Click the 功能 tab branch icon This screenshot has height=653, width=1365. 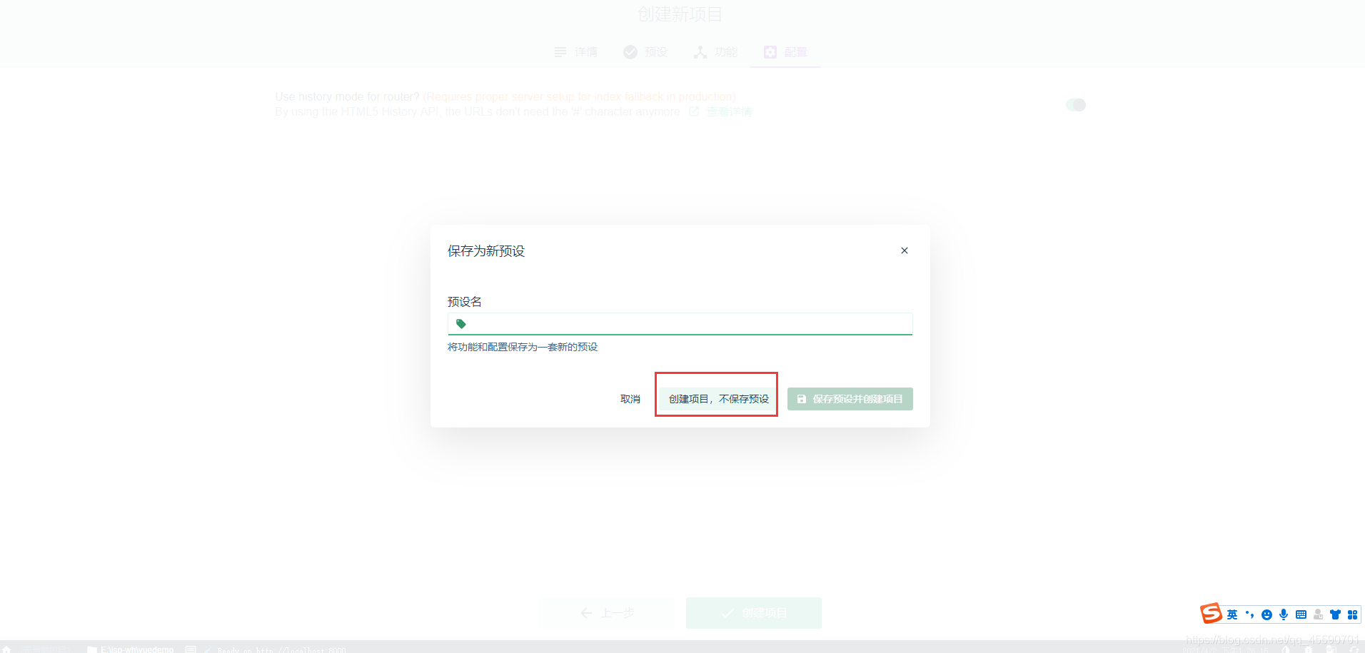point(700,52)
